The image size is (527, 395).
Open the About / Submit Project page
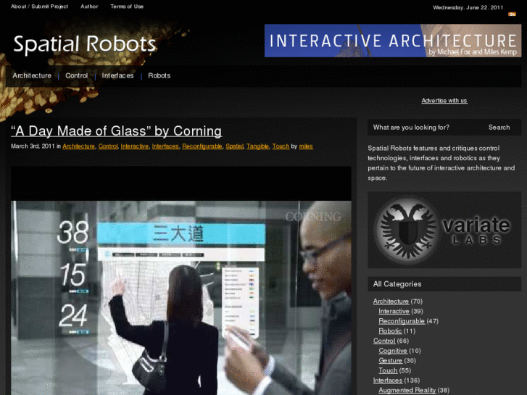click(x=39, y=7)
